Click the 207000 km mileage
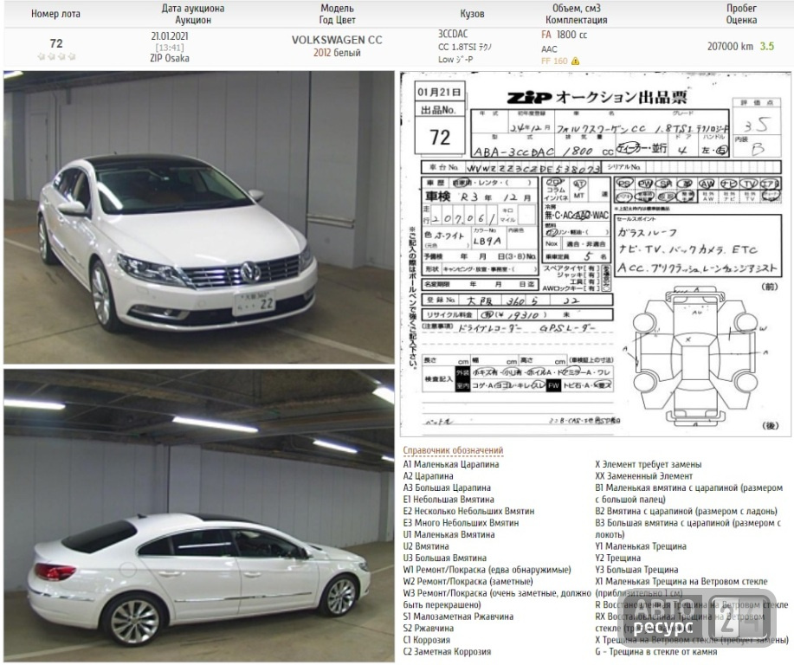 click(730, 46)
